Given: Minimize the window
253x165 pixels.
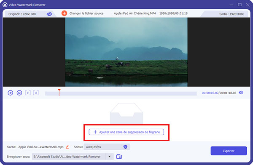Looking at the screenshot, I should tap(231, 5).
